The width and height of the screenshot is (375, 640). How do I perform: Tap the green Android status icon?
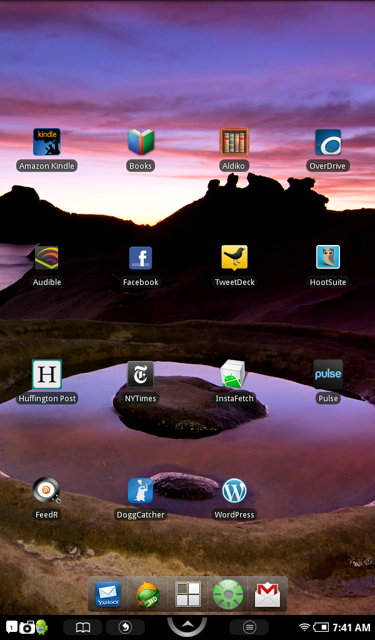[x=42, y=627]
